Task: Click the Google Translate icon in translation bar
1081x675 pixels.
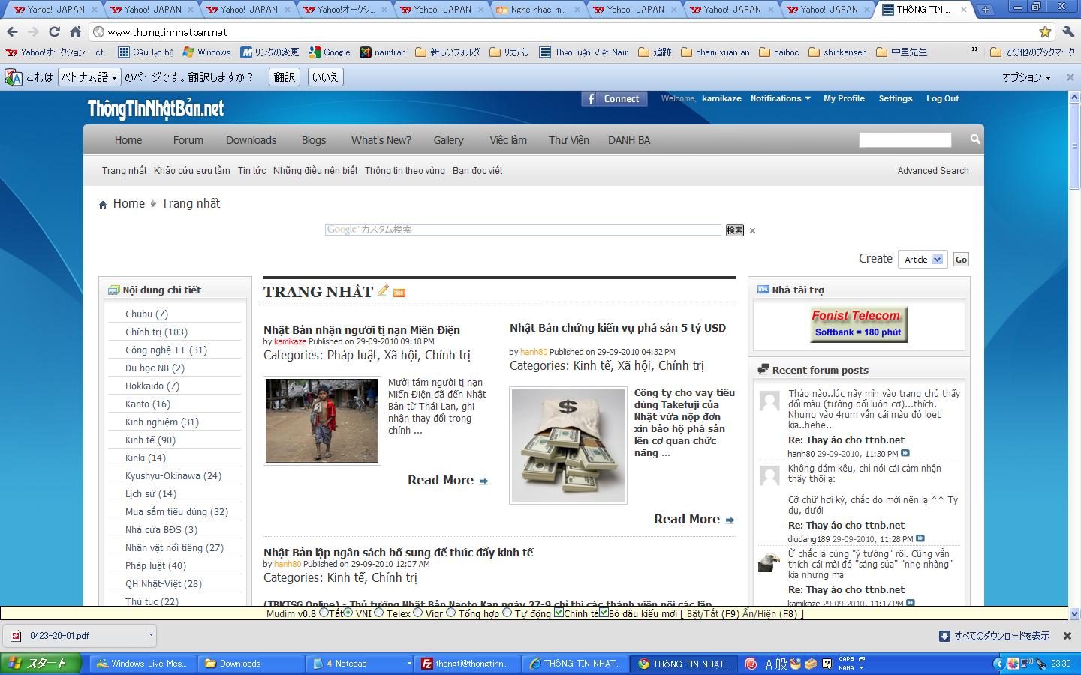Action: (x=14, y=77)
